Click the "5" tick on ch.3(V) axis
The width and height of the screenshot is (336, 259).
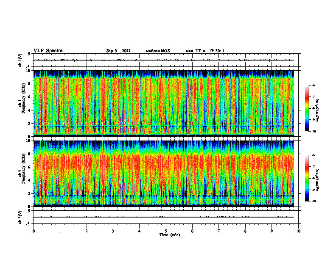point(29,211)
